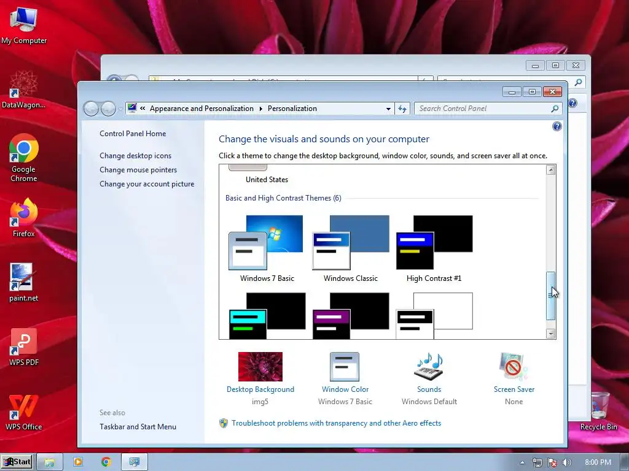Click the Forward navigation arrow button
The image size is (629, 471).
(x=108, y=109)
